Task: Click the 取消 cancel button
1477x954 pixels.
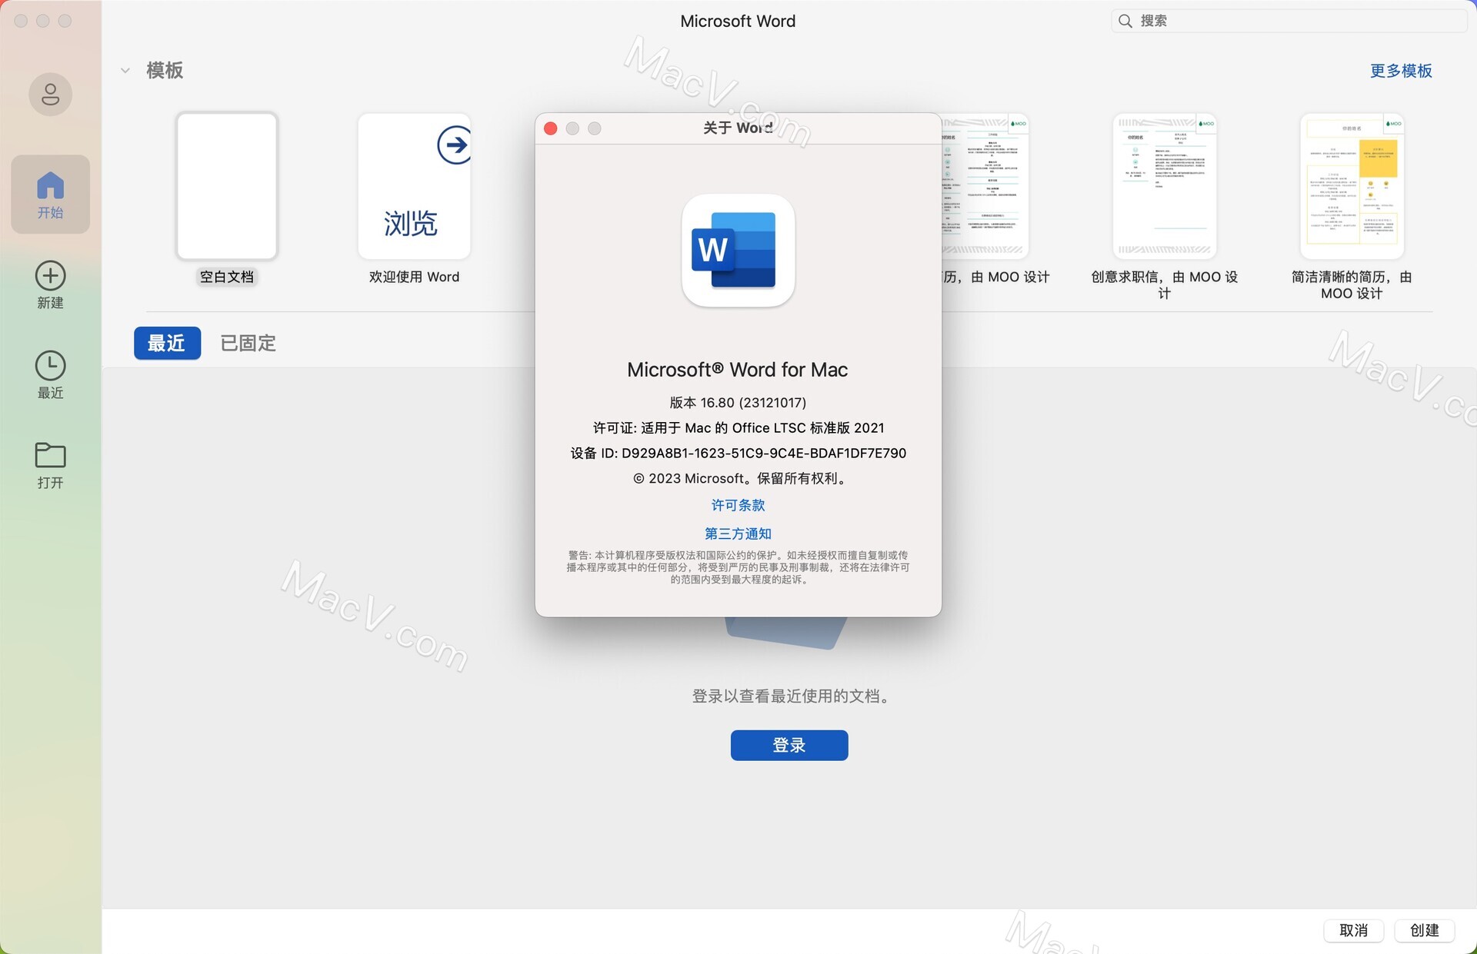Action: tap(1353, 930)
